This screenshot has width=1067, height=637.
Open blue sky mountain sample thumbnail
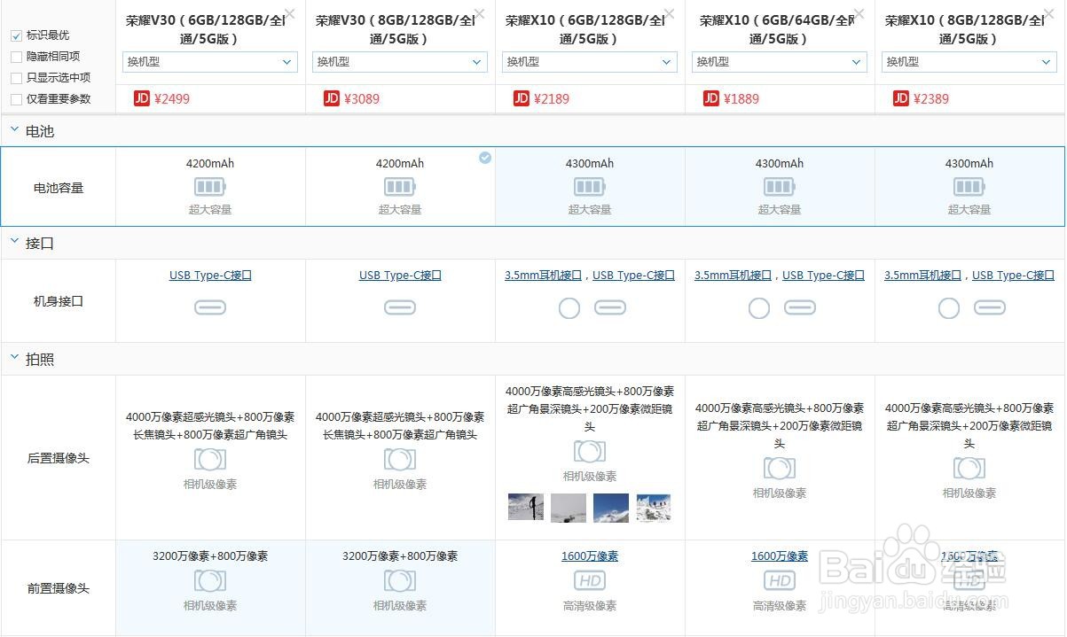611,508
